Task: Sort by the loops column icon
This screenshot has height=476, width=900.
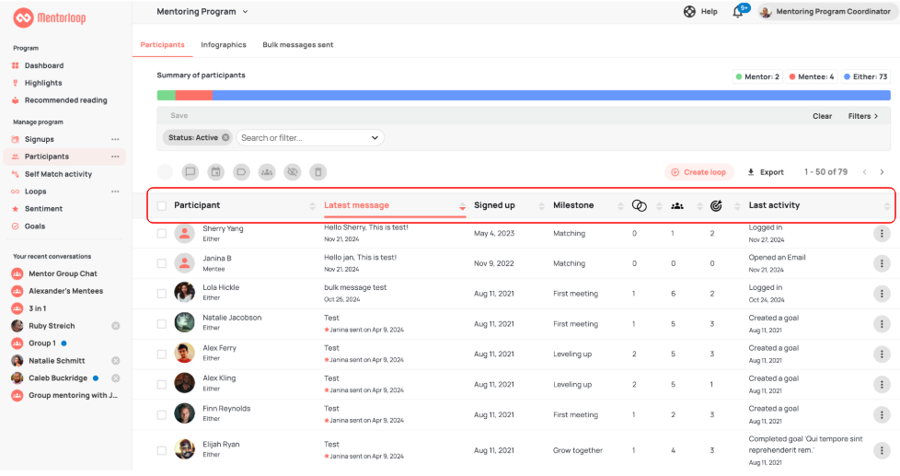Action: click(x=640, y=205)
